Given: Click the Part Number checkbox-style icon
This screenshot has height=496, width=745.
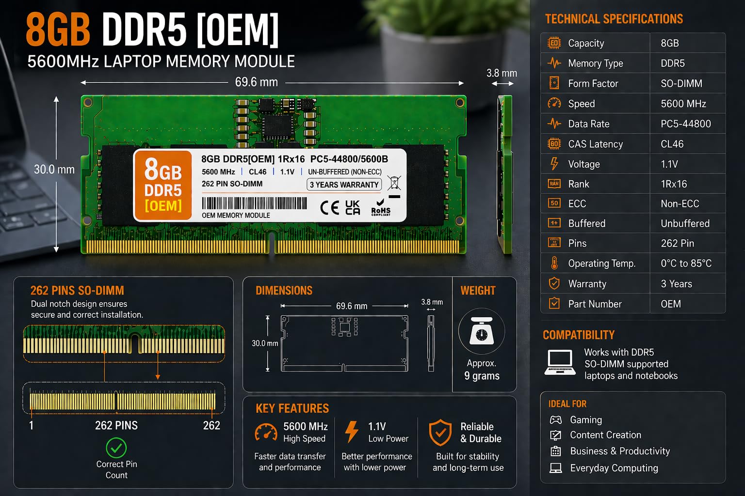Looking at the screenshot, I should [x=554, y=304].
